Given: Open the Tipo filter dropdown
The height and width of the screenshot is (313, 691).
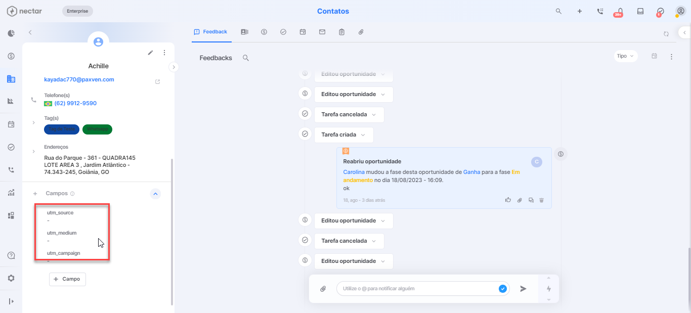Looking at the screenshot, I should (x=625, y=56).
